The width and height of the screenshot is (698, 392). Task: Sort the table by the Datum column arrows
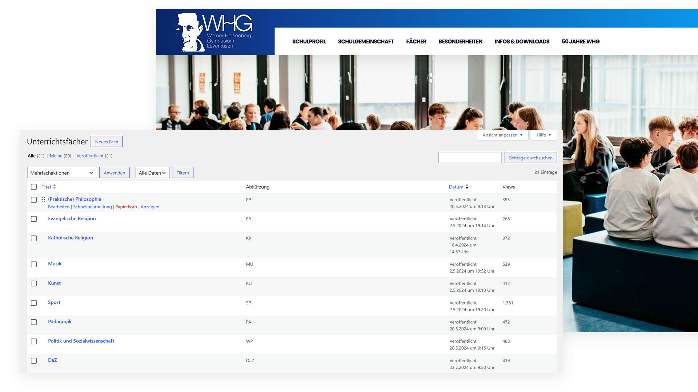(467, 187)
